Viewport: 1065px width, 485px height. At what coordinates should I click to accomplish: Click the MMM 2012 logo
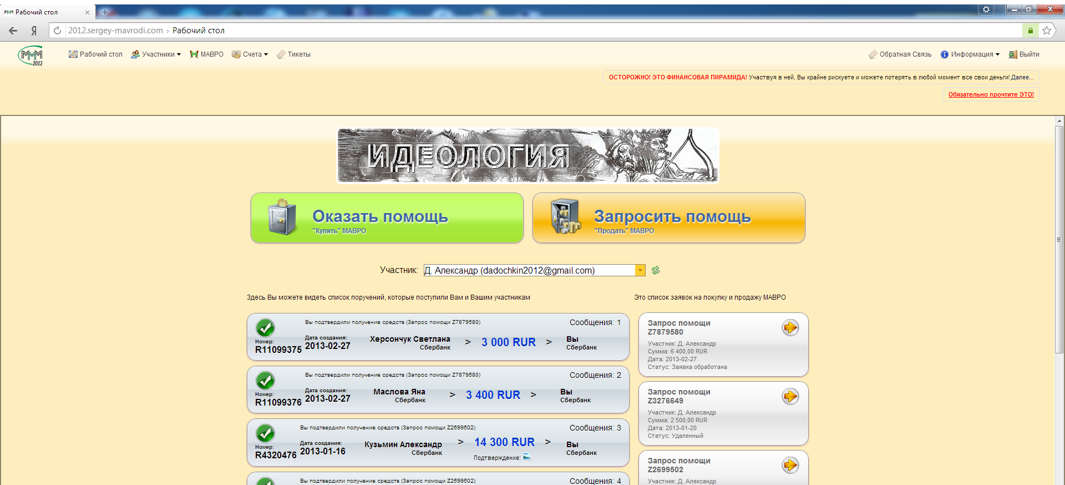[31, 55]
